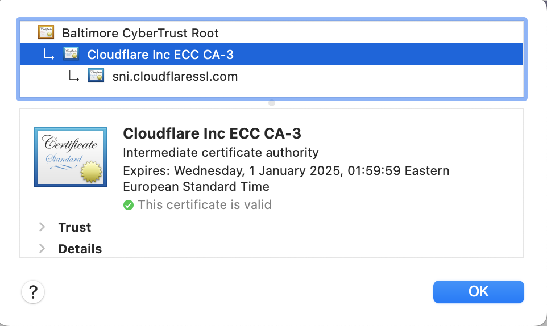Image resolution: width=547 pixels, height=326 pixels.
Task: Select the sni.cloudflaressl.com leaf certificate
Action: tap(175, 76)
